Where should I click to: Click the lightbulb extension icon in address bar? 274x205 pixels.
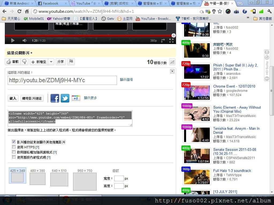click(214, 11)
